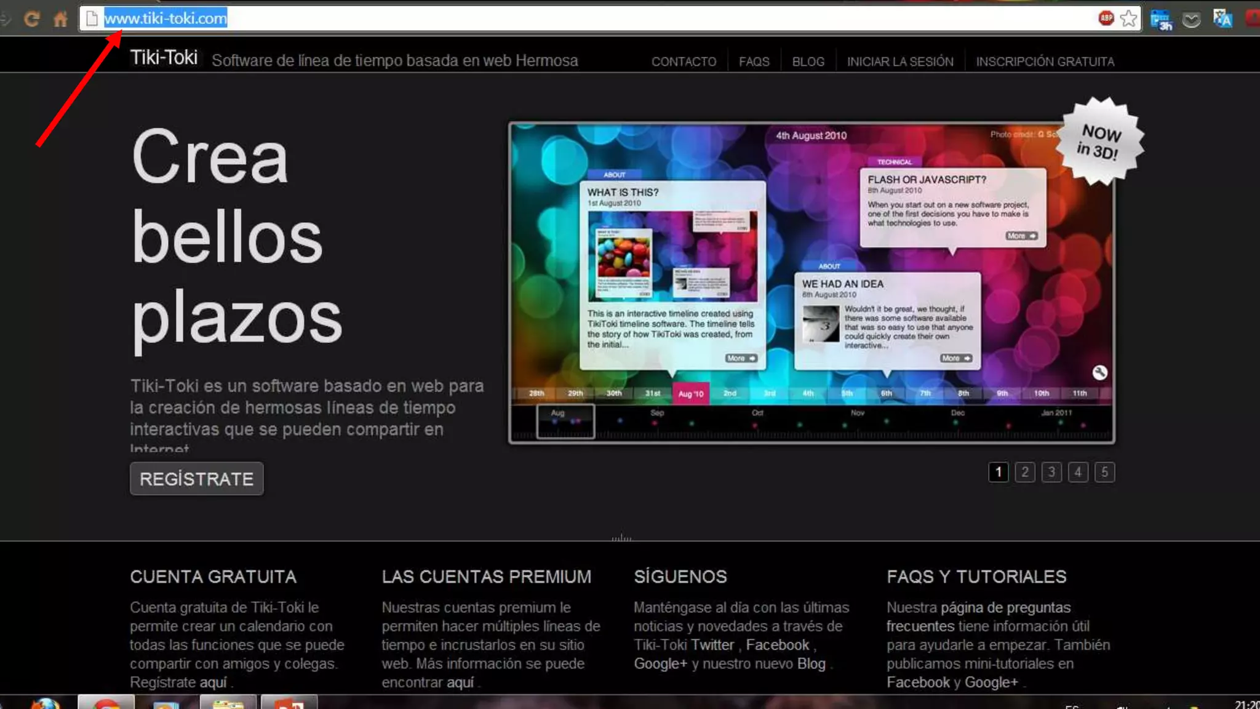The height and width of the screenshot is (709, 1260).
Task: Expand 'We had an idea' card via More
Action: point(955,358)
